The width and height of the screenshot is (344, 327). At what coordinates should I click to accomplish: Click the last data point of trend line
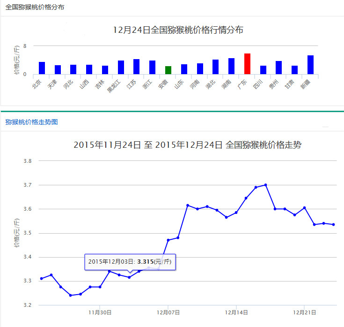[x=333, y=224]
